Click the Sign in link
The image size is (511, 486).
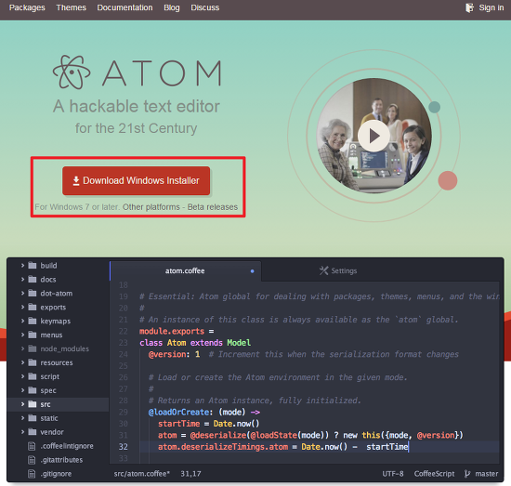pos(491,7)
